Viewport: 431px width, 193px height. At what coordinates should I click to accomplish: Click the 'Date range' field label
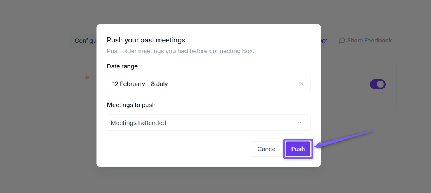122,66
